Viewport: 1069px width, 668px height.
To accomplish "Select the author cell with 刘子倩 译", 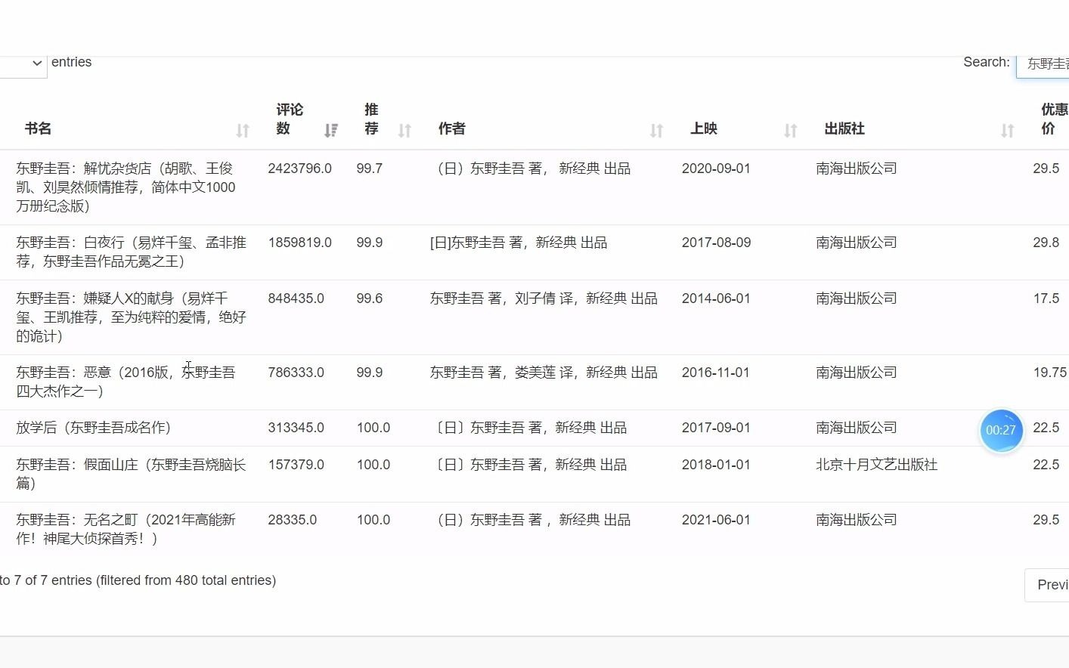I will [544, 298].
